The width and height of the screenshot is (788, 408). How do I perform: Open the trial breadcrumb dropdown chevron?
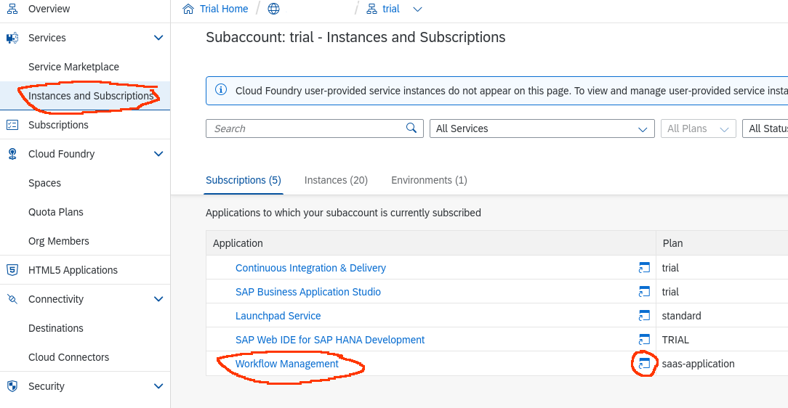coord(417,9)
